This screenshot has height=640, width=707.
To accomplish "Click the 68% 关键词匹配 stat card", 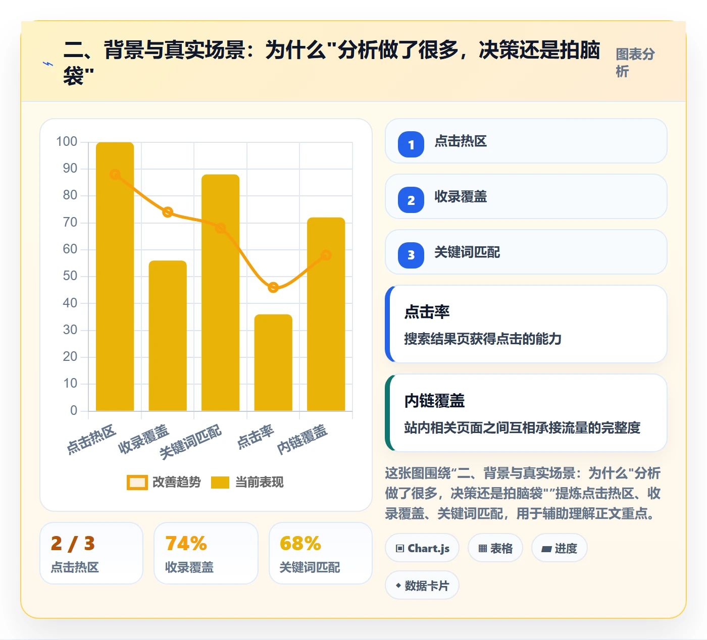I will 321,553.
